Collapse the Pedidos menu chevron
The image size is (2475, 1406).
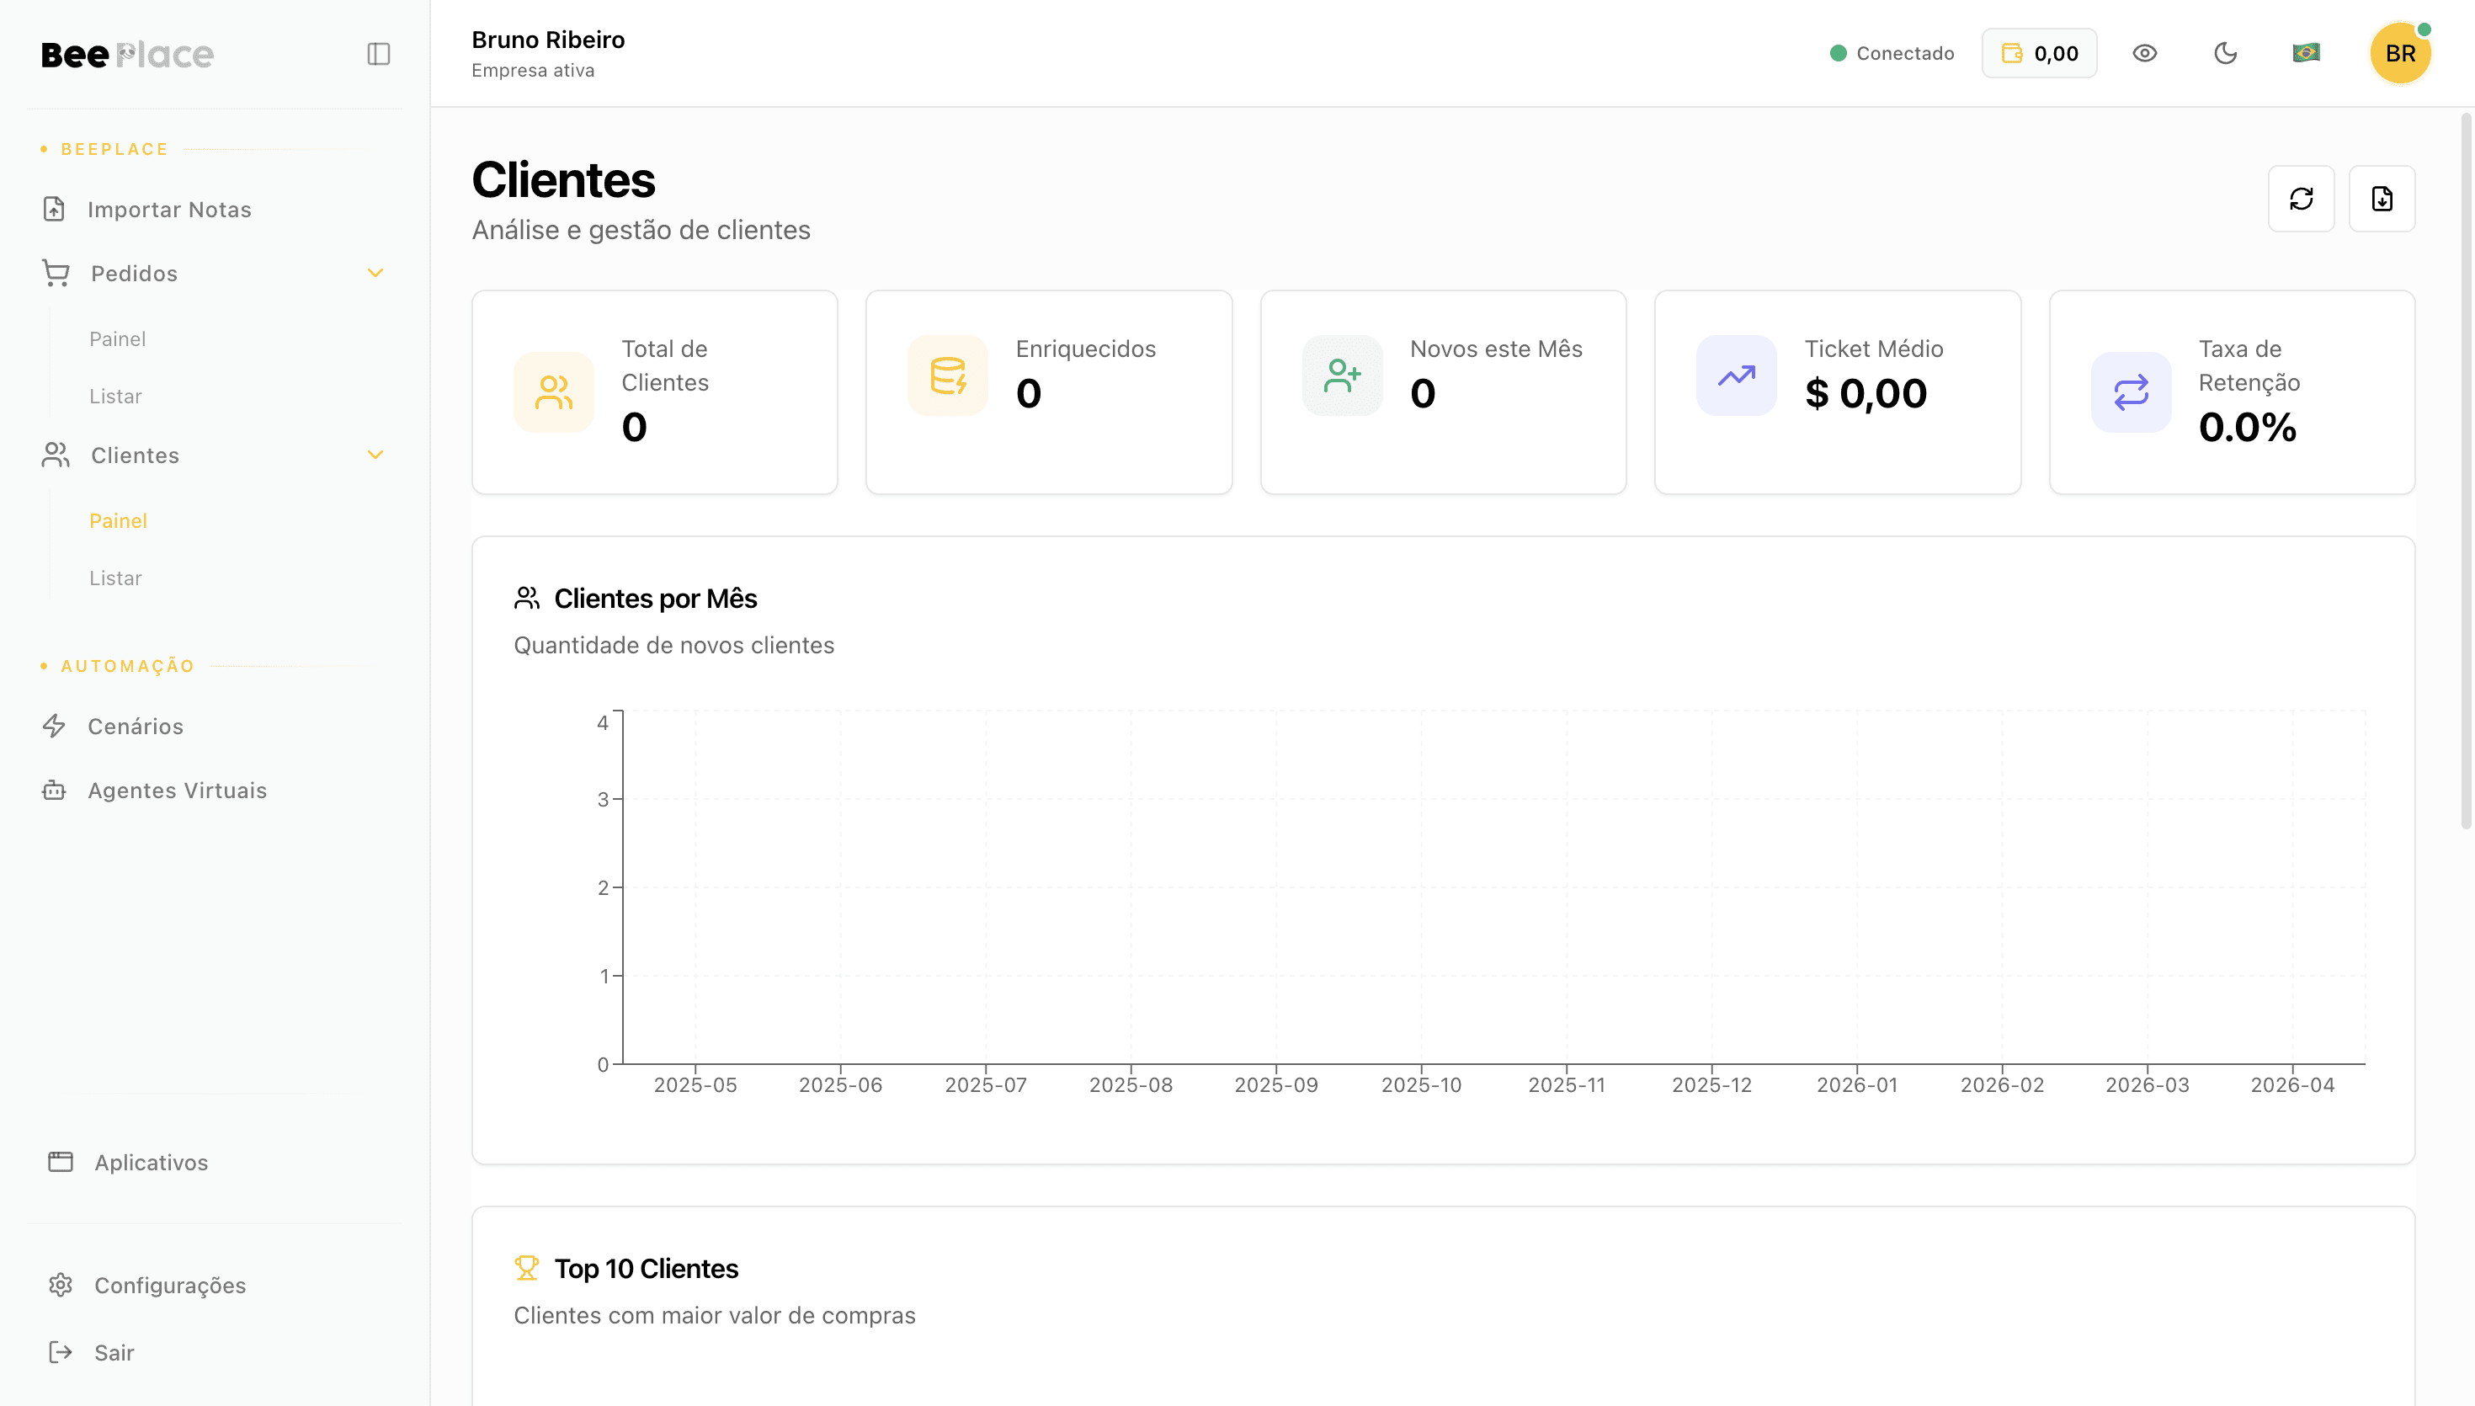375,274
